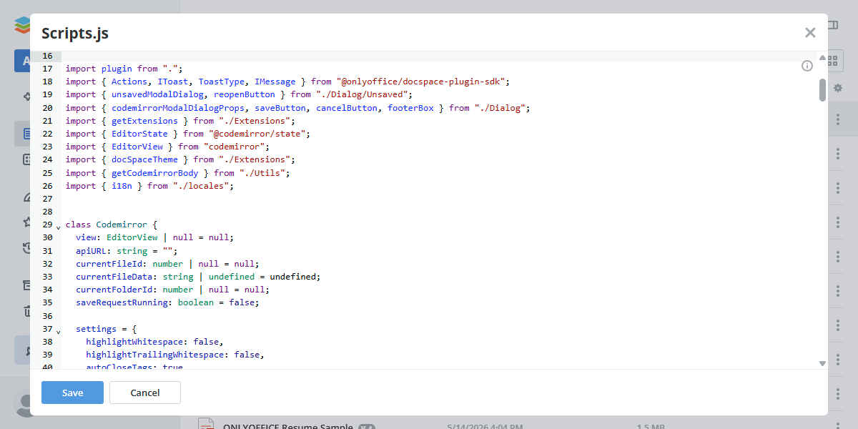
Task: Click the Scripts.js dialog title
Action: click(75, 33)
